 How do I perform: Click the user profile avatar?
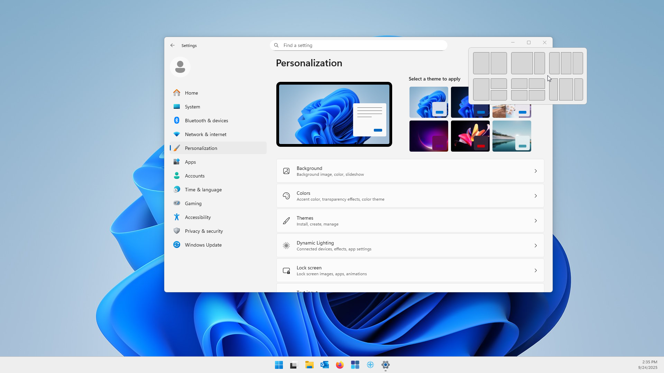point(180,67)
